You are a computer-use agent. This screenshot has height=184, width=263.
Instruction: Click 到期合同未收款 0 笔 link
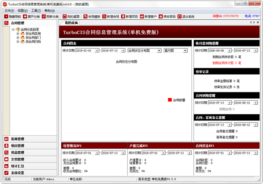227,57
